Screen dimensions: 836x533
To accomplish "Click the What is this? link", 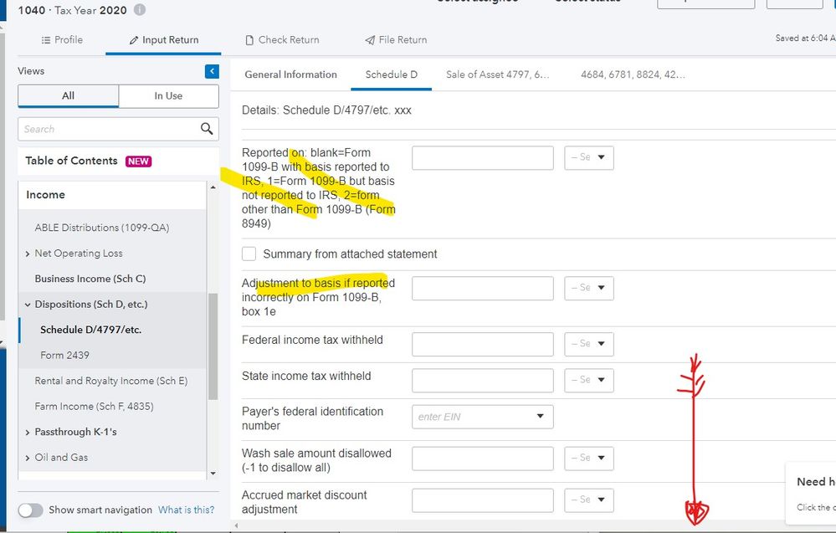I will click(186, 510).
